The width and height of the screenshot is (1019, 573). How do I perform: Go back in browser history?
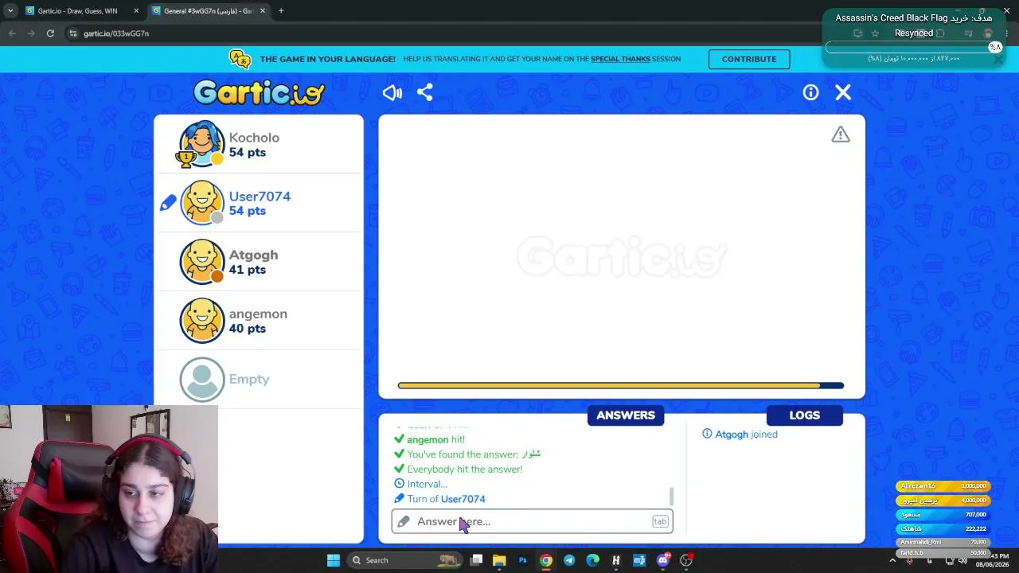pyautogui.click(x=12, y=33)
